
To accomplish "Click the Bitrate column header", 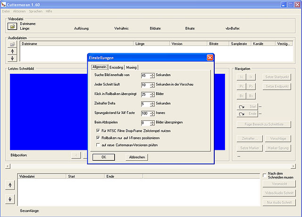I will (x=218, y=43).
